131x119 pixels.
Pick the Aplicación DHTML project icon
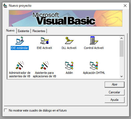(x=94, y=66)
